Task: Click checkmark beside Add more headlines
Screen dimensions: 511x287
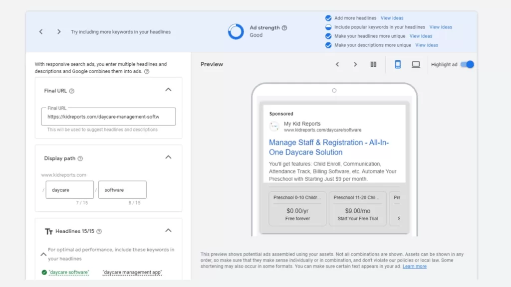Action: [328, 18]
